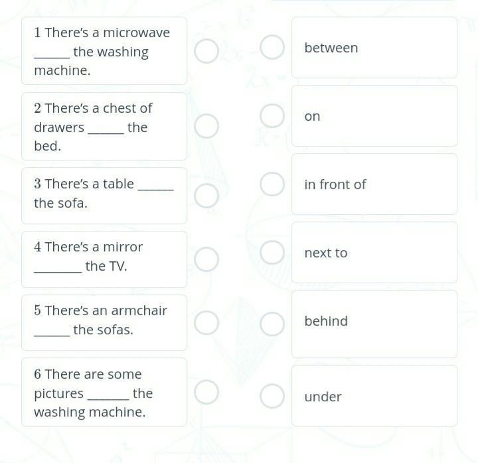Click the 'under' answer card
The height and width of the screenshot is (463, 478).
tap(374, 396)
